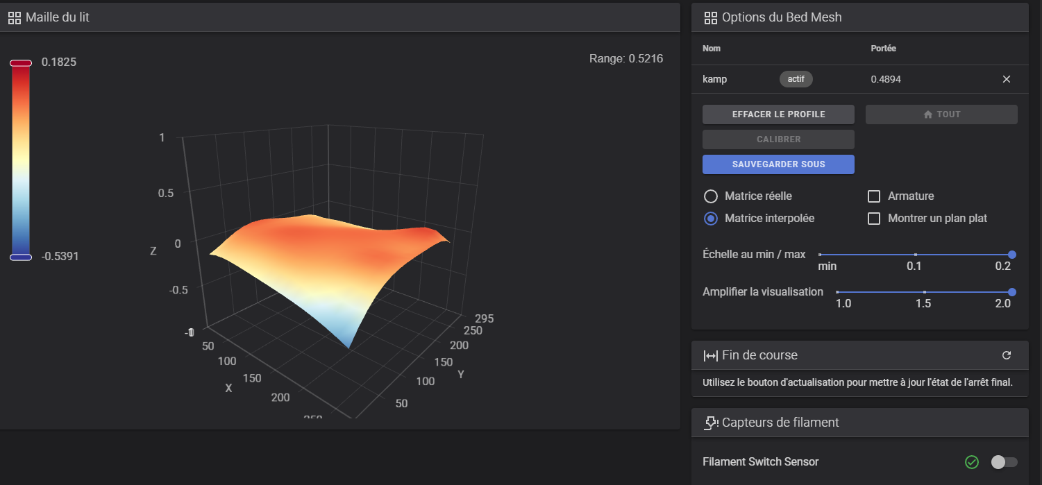Click the upper color scale handle at 0.1825

[21, 63]
